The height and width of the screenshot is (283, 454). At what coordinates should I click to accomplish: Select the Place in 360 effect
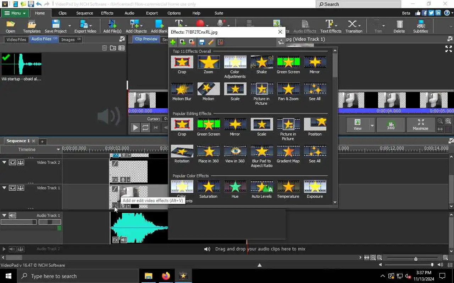coord(208,154)
